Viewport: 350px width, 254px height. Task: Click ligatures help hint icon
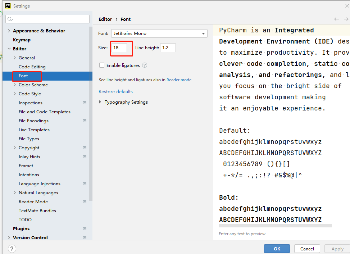[145, 65]
